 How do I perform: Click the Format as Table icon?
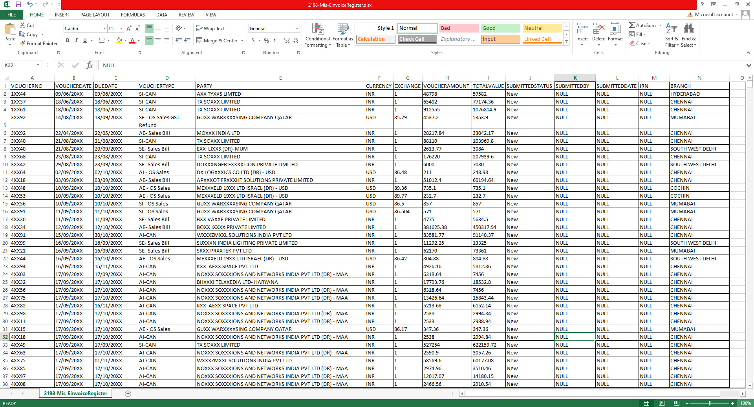(342, 30)
